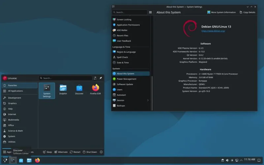264x165 pixels.
Task: Select Favorites category in launcher
Action: (19, 85)
